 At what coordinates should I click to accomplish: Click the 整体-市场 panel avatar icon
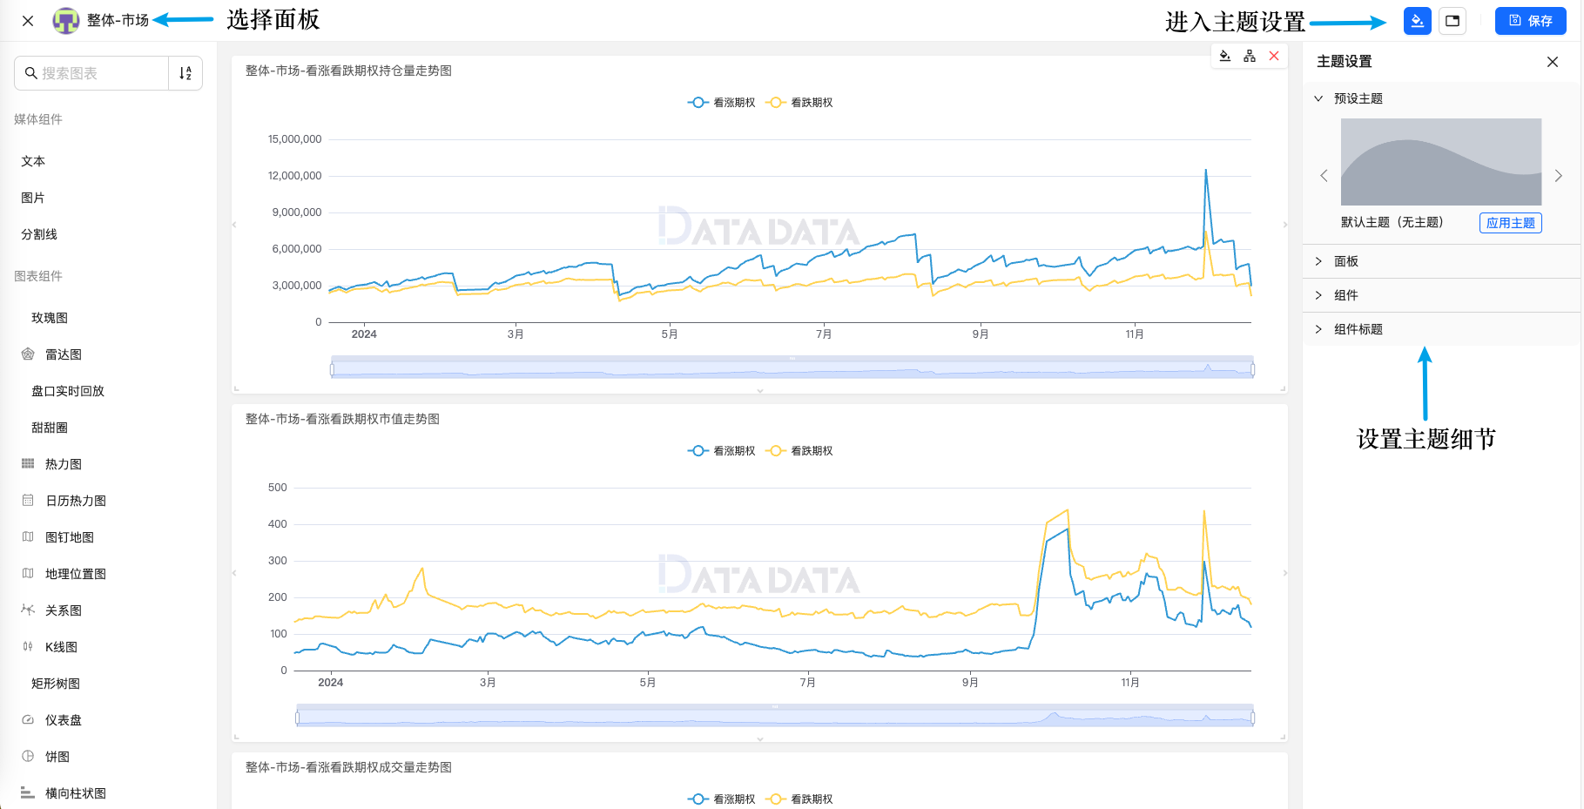[66, 20]
